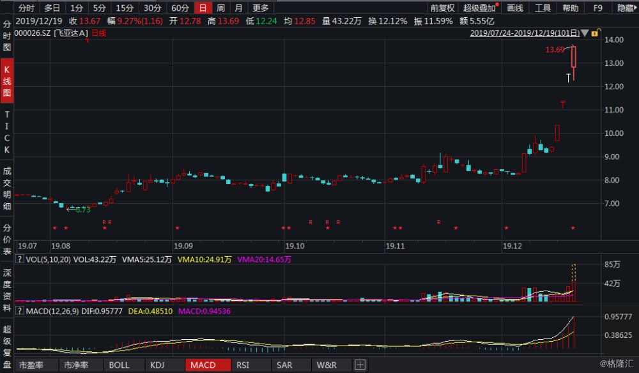Screen dimensions: 639x373
Task: Expand the date range dropdown triangle
Action: (585, 33)
